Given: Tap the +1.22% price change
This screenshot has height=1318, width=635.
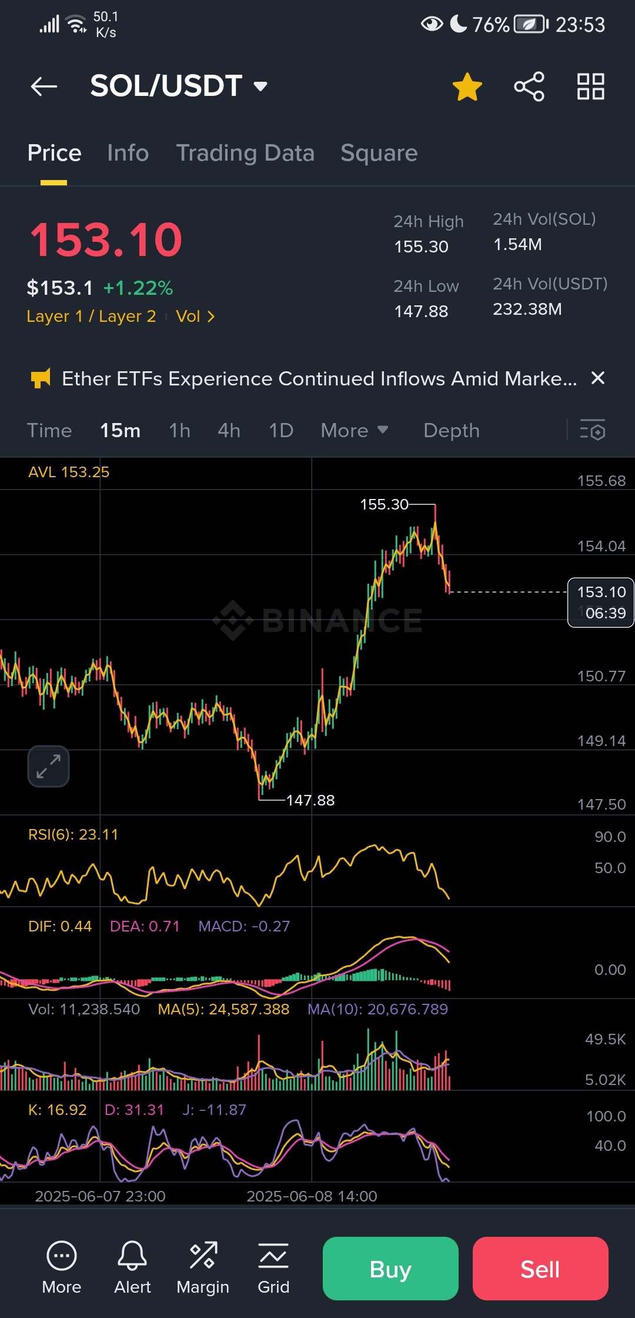Looking at the screenshot, I should [138, 288].
